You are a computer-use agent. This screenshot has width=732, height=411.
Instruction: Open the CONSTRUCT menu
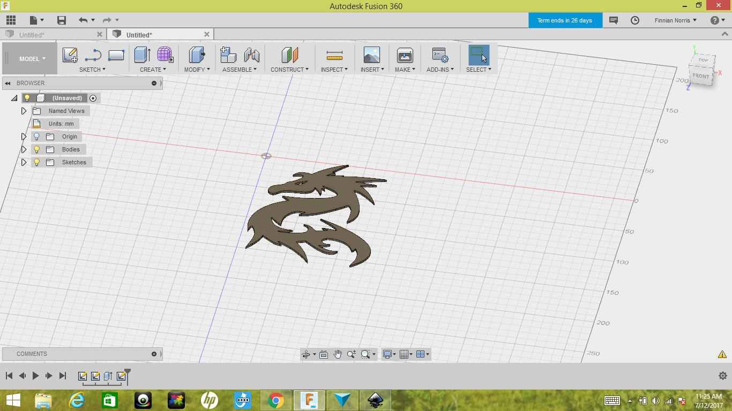pyautogui.click(x=289, y=70)
